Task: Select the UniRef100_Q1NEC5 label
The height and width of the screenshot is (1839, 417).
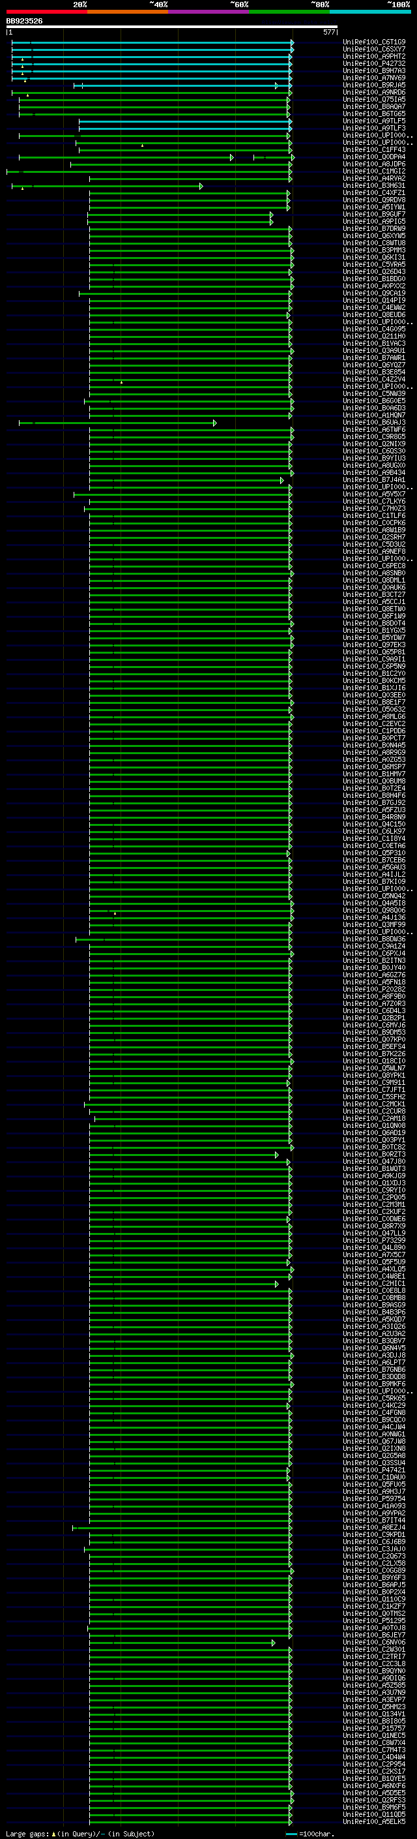Action: [x=374, y=1735]
